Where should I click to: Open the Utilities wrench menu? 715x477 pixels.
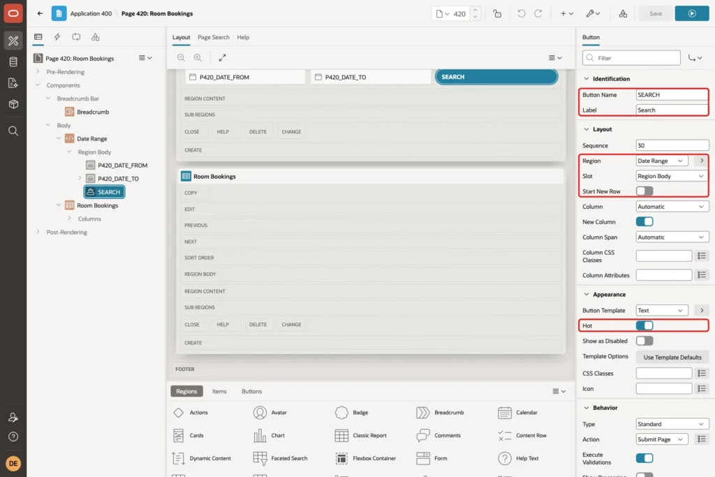594,14
